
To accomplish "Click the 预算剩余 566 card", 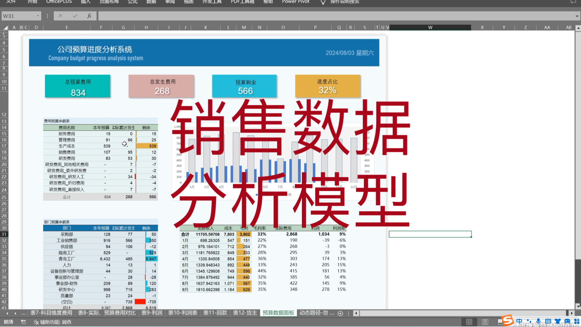I will tap(245, 86).
